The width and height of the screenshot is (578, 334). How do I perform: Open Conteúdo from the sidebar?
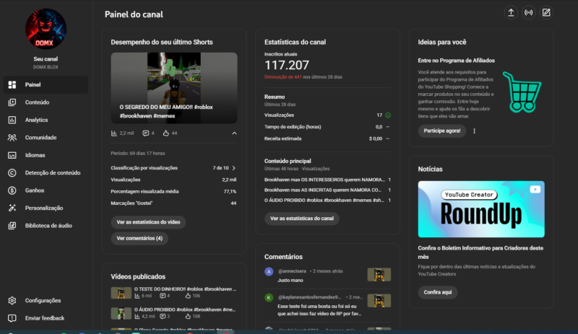coord(36,102)
